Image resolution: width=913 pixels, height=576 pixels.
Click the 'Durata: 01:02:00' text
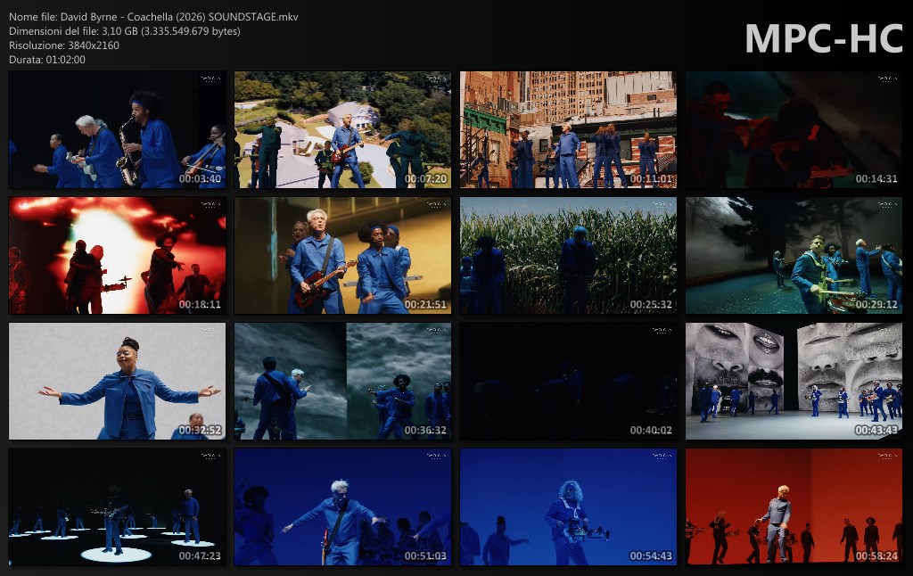[x=47, y=60]
